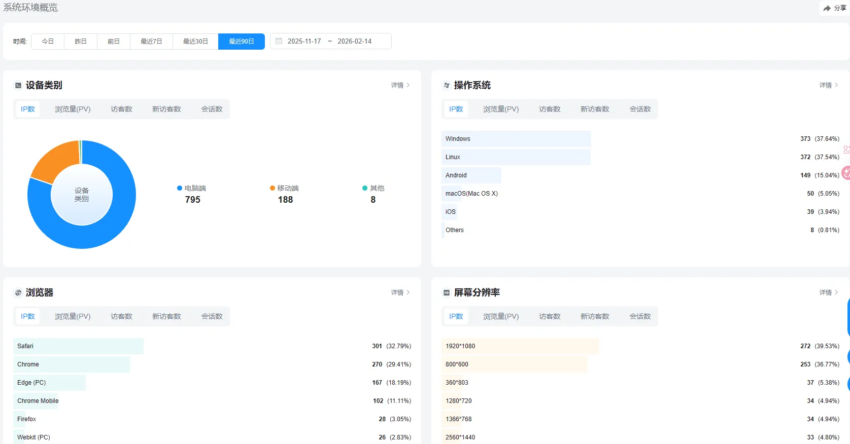Viewport: 850px width, 444px height.
Task: Toggle the desktop (电脑端) legend item
Action: tap(191, 188)
